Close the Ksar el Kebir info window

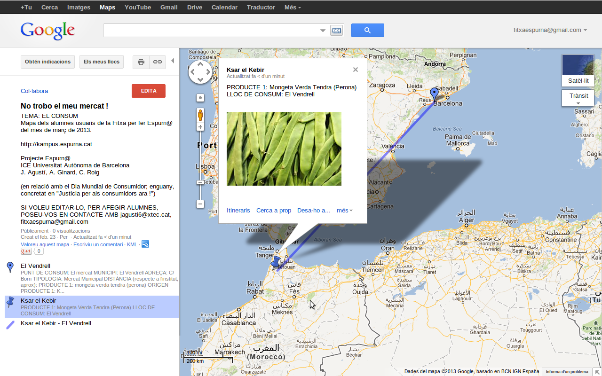click(356, 70)
